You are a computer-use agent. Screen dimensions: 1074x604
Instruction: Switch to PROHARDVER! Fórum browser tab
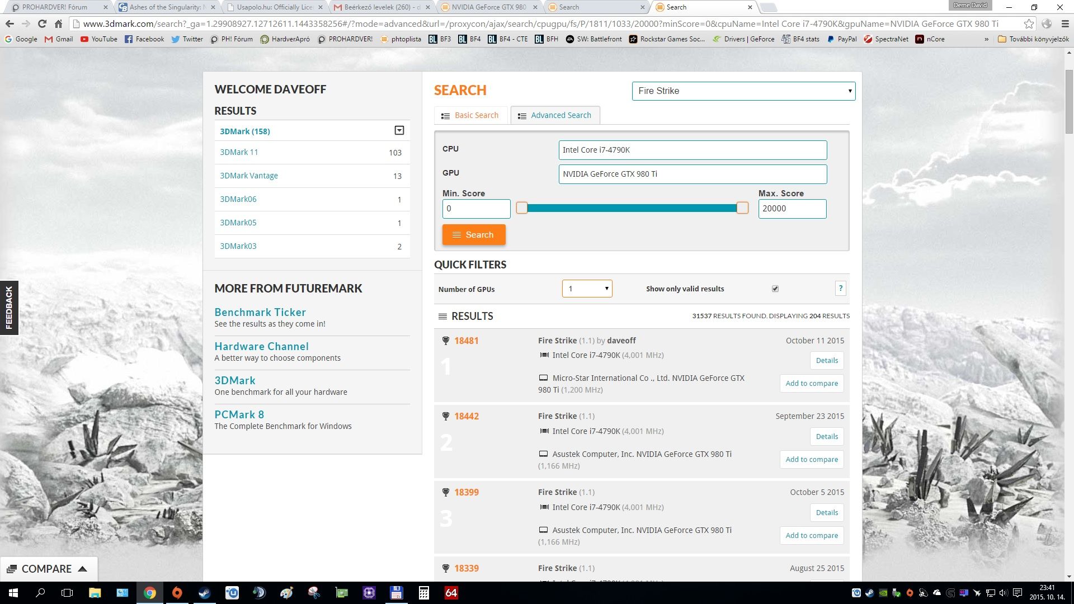pos(55,7)
